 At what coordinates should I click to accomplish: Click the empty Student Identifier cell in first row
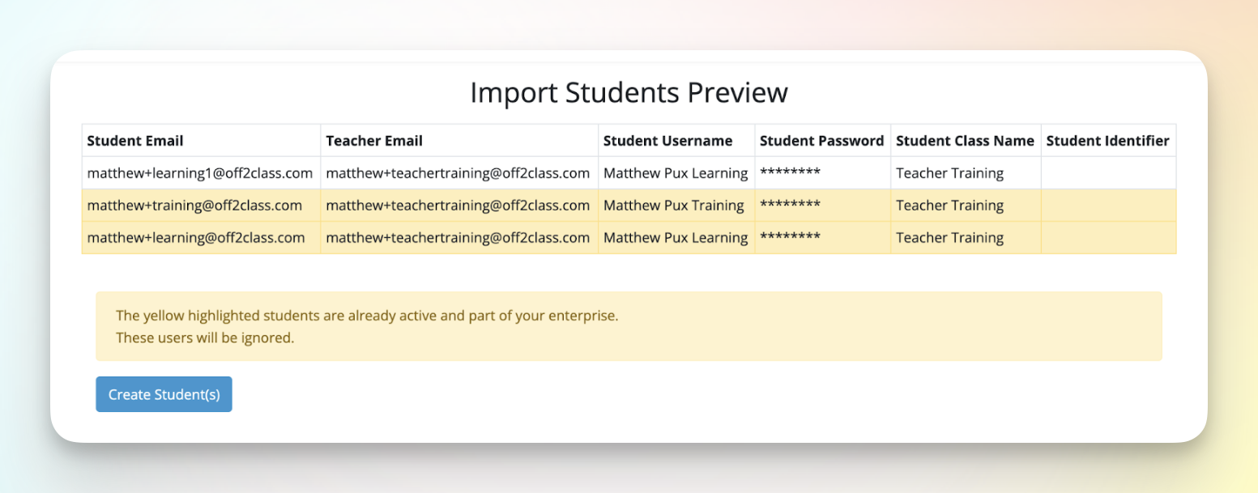click(x=1108, y=173)
